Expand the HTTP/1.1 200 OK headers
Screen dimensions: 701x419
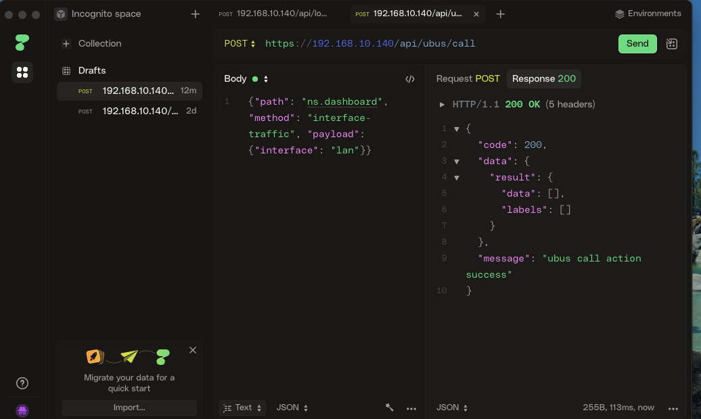click(x=443, y=105)
